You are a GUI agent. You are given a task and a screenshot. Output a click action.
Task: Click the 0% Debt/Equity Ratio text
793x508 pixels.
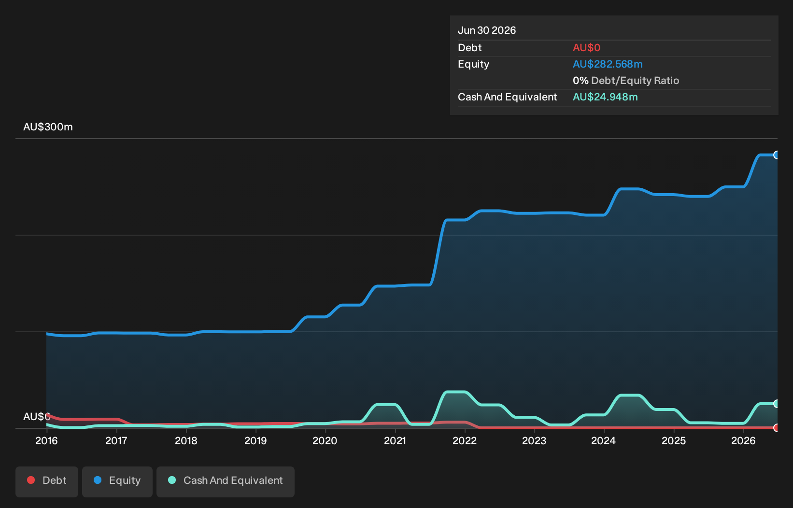tap(626, 81)
